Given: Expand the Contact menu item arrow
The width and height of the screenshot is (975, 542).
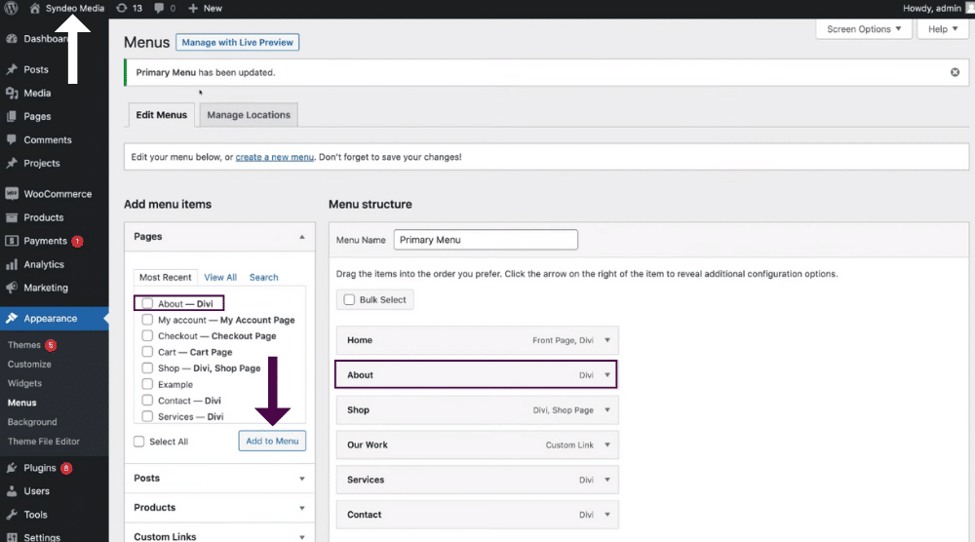Looking at the screenshot, I should tap(607, 515).
